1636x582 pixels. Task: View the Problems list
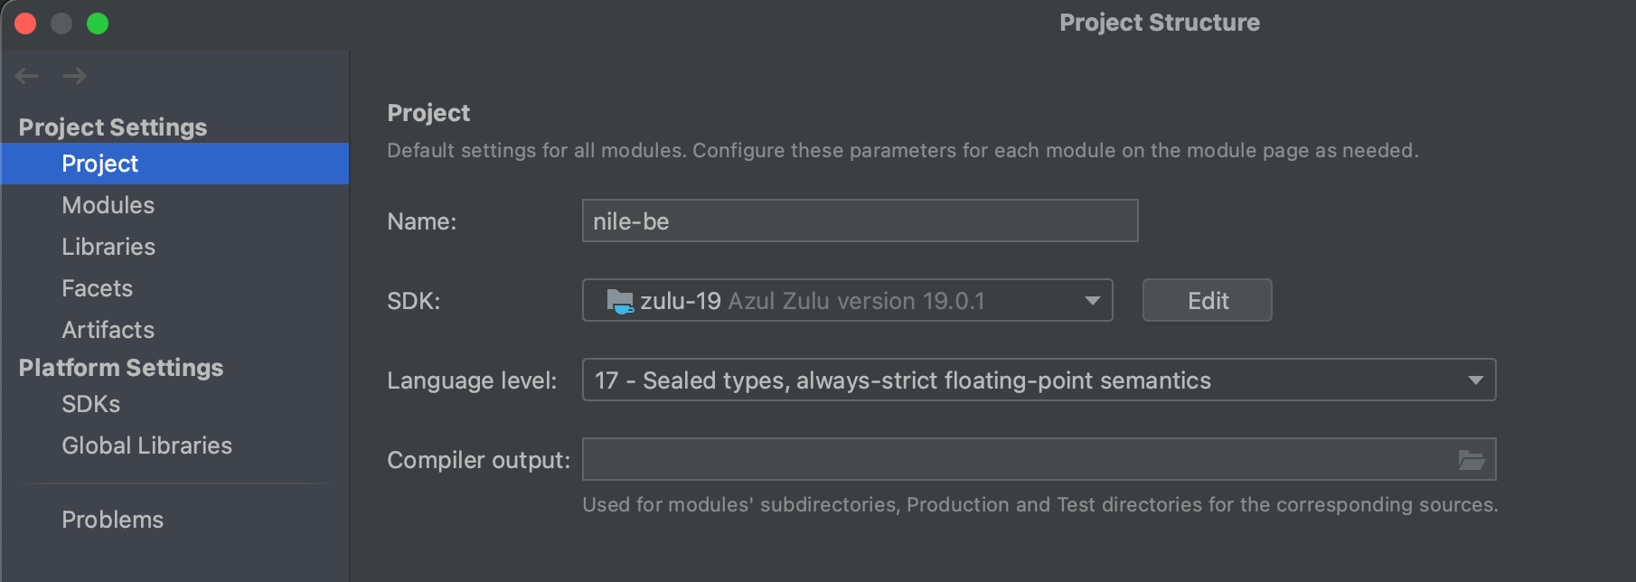pyautogui.click(x=113, y=520)
